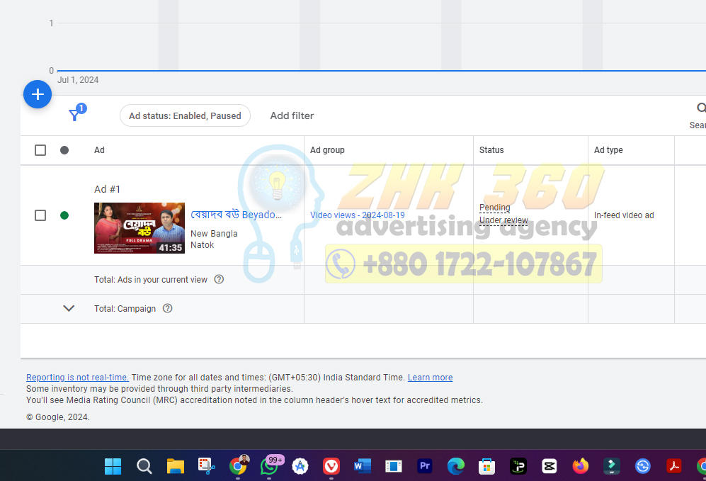Click the Ad status: Enabled, Paused filter chip
The width and height of the screenshot is (706, 481).
click(185, 115)
